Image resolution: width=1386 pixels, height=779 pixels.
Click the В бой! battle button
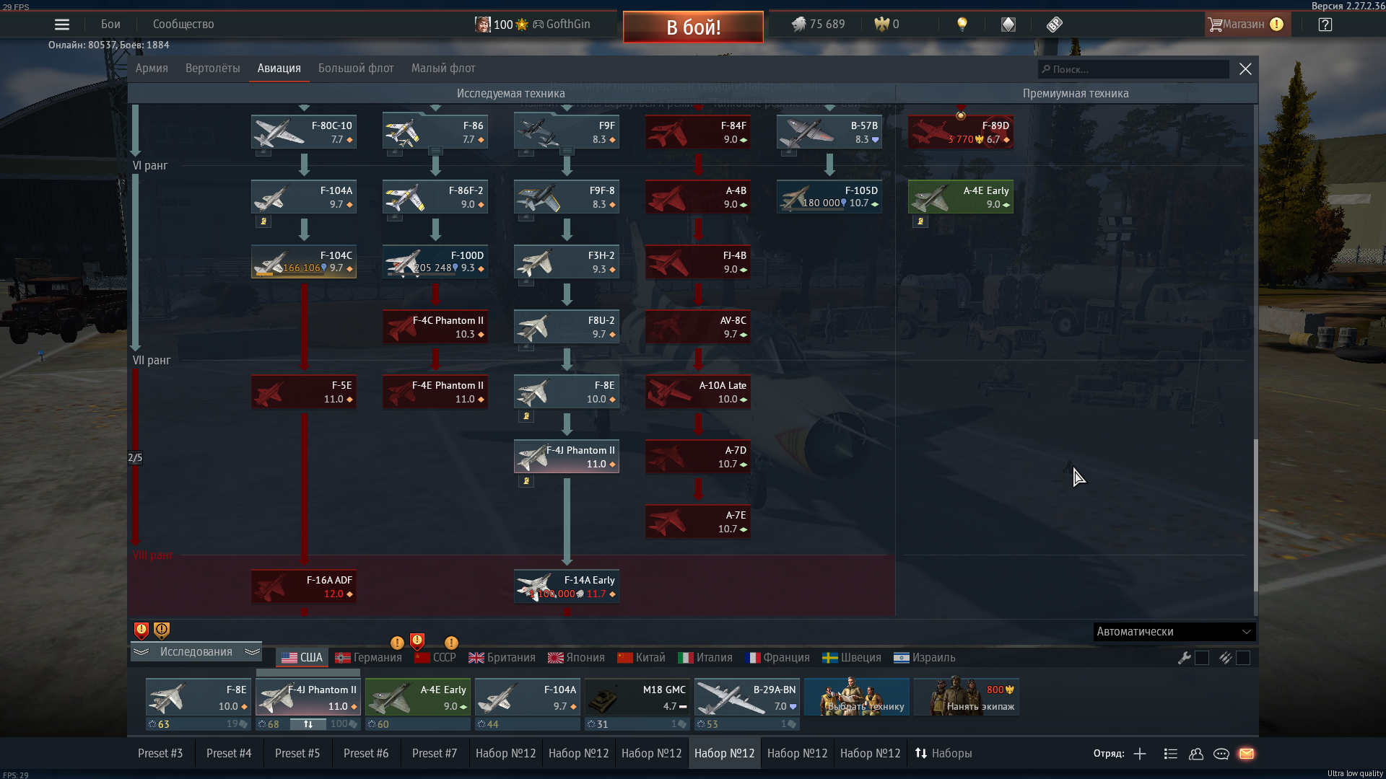pos(693,27)
